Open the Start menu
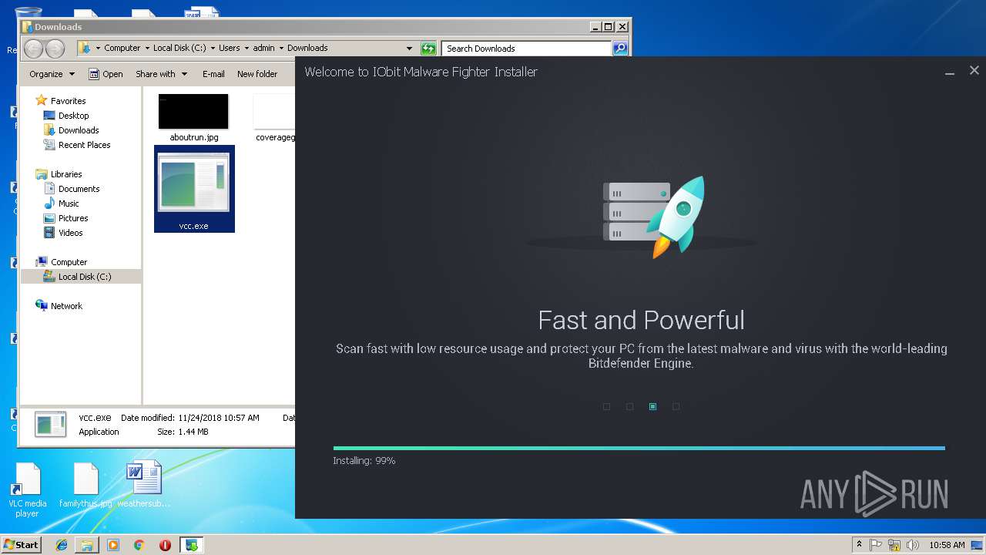This screenshot has height=555, width=986. (21, 544)
